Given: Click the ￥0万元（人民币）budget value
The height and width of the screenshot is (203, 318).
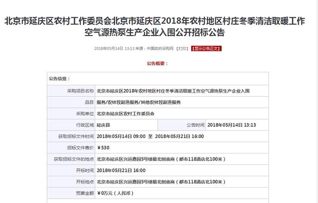Looking at the screenshot, I should 115,193.
